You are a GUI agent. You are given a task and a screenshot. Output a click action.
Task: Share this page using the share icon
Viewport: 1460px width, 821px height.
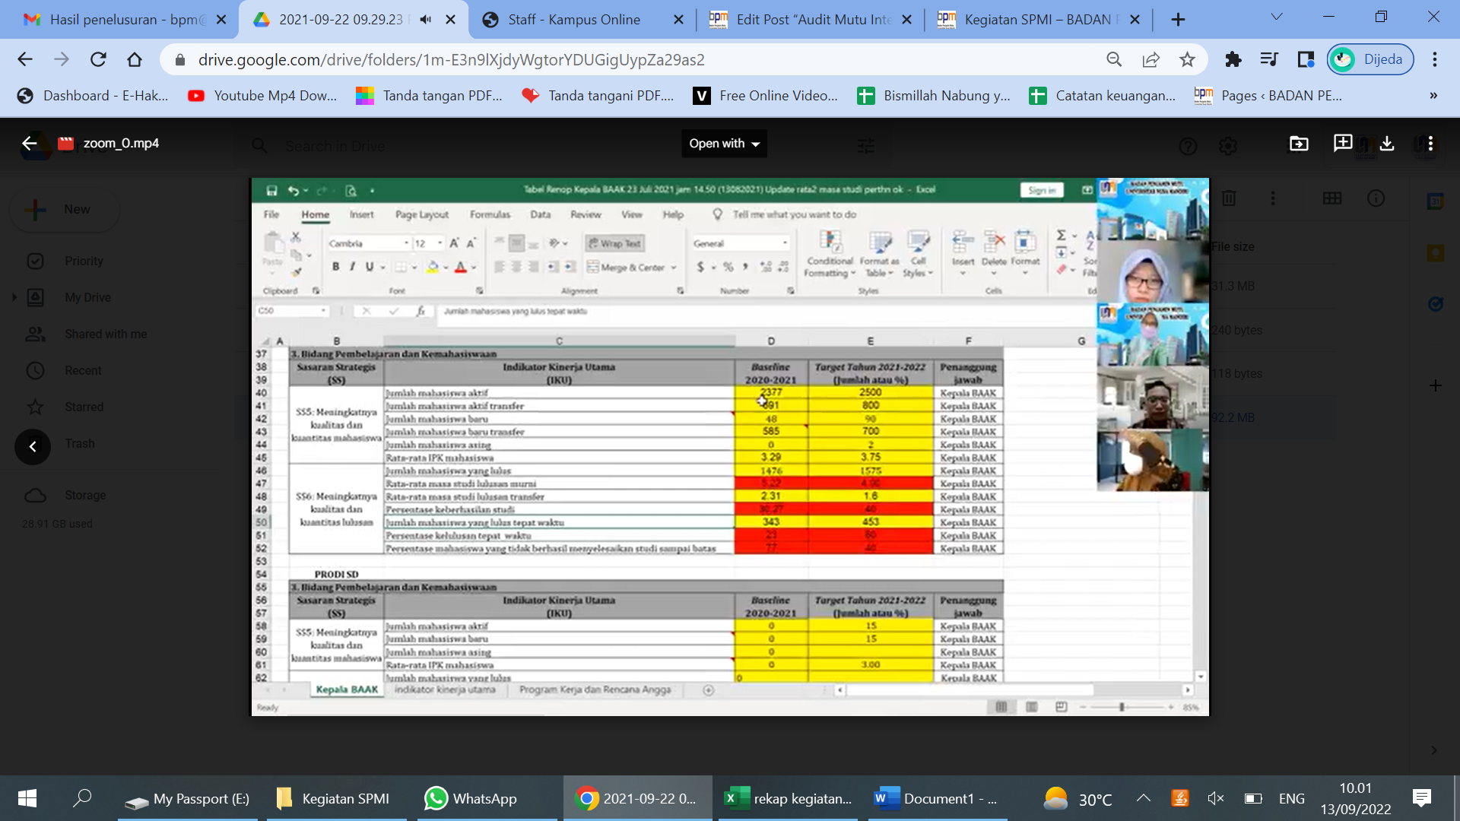1151,59
